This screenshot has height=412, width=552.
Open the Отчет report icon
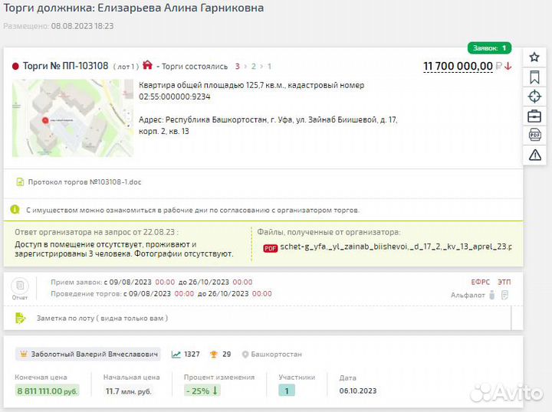(x=20, y=289)
